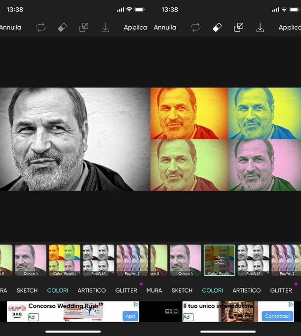Tap Apri button on Wedding Rush ad

pyautogui.click(x=130, y=316)
